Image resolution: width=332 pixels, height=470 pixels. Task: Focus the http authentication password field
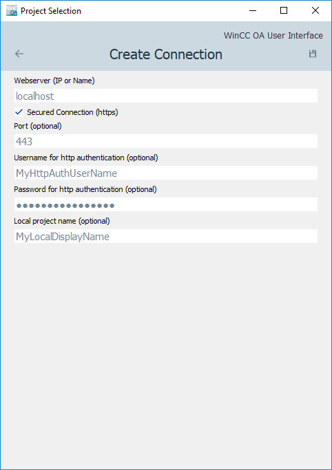(166, 205)
